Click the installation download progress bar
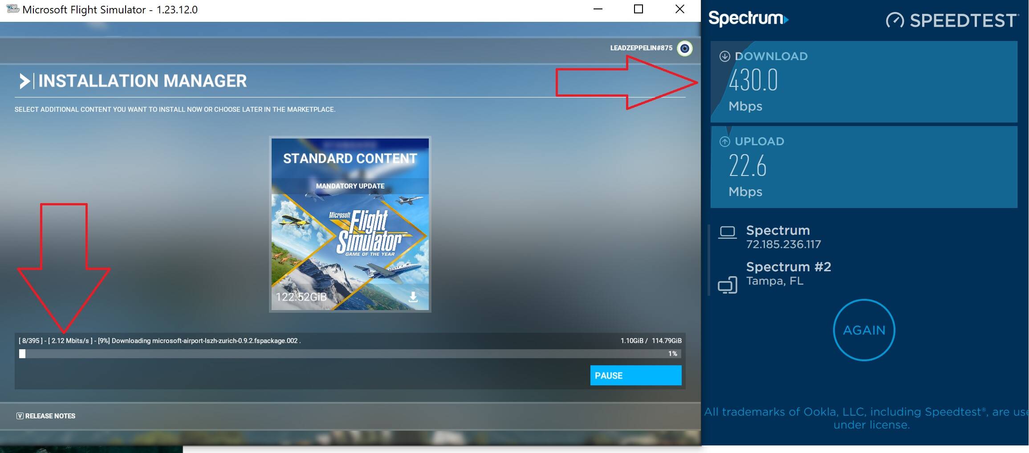This screenshot has width=1029, height=453. [350, 354]
